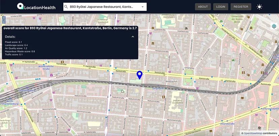Viewport: 279px width, 136px height.
Task: Click the Kurfürstendamm station label
Action: tap(270, 109)
